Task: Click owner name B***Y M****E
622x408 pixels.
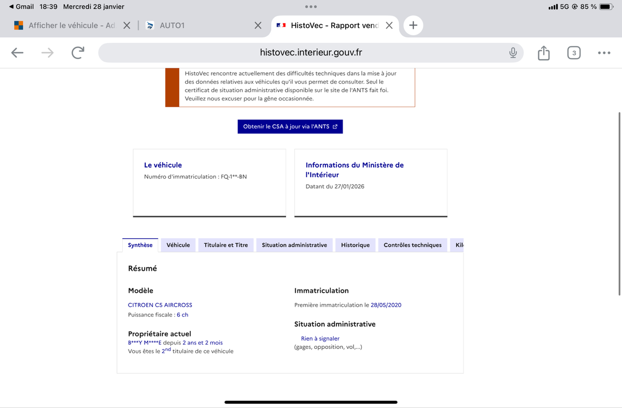Action: click(x=145, y=343)
